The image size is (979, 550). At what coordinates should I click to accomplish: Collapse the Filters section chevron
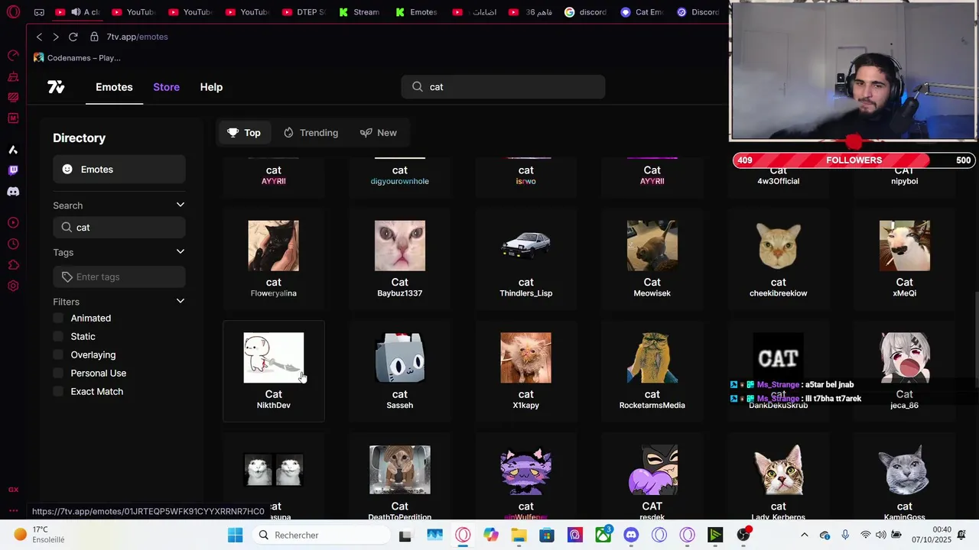(x=181, y=301)
